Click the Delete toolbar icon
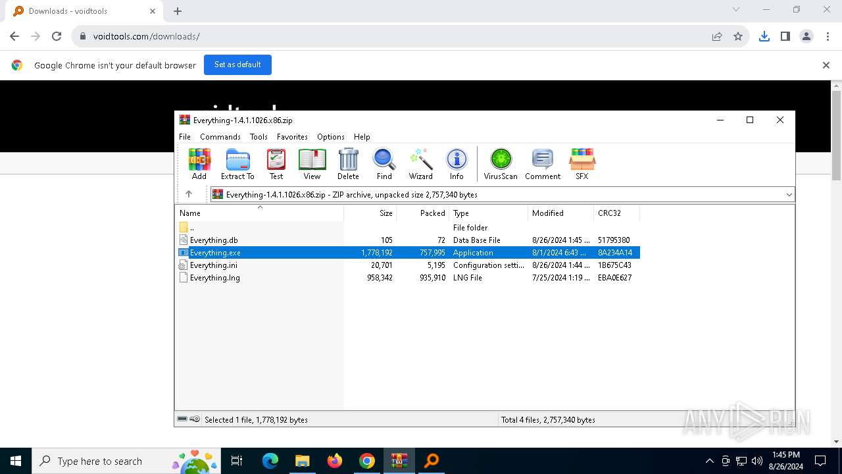 tap(348, 164)
